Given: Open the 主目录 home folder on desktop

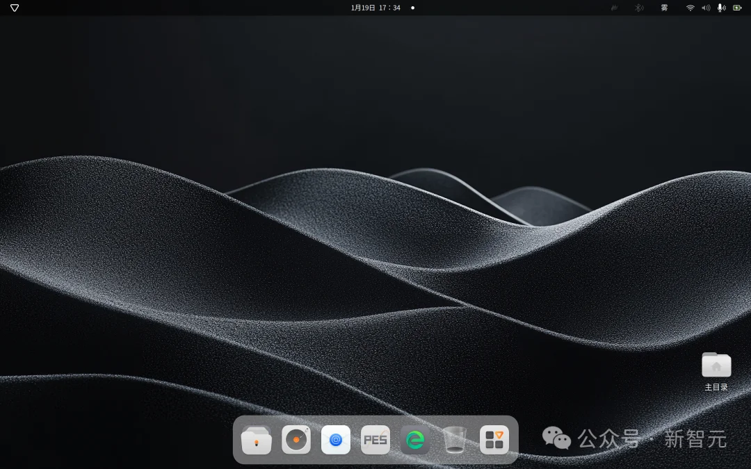Looking at the screenshot, I should coord(716,365).
